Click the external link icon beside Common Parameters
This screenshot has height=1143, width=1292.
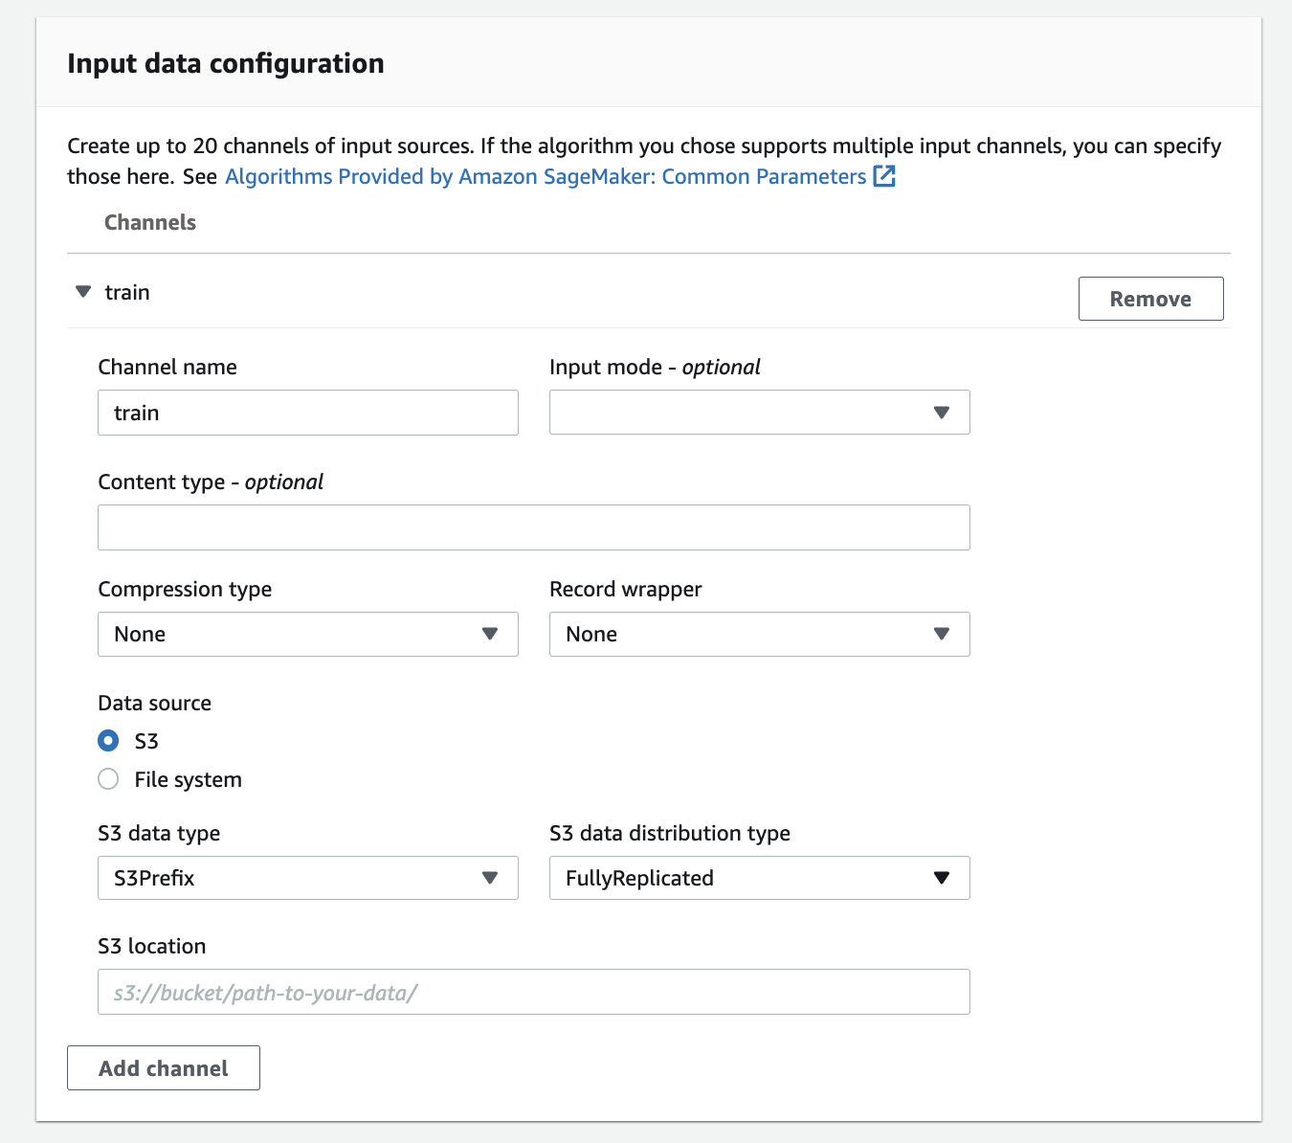884,176
